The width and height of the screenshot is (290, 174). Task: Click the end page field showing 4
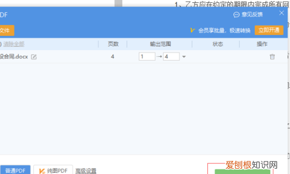(x=171, y=57)
